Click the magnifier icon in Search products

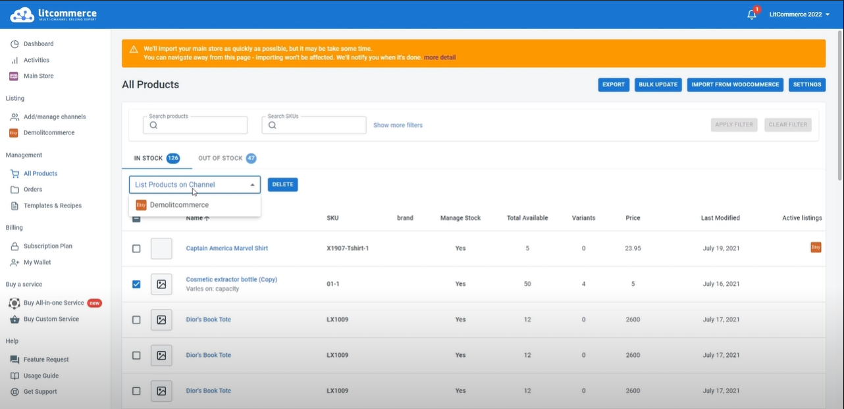(153, 125)
